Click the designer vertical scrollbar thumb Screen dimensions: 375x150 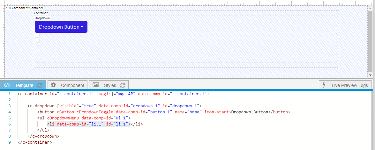(x=370, y=41)
